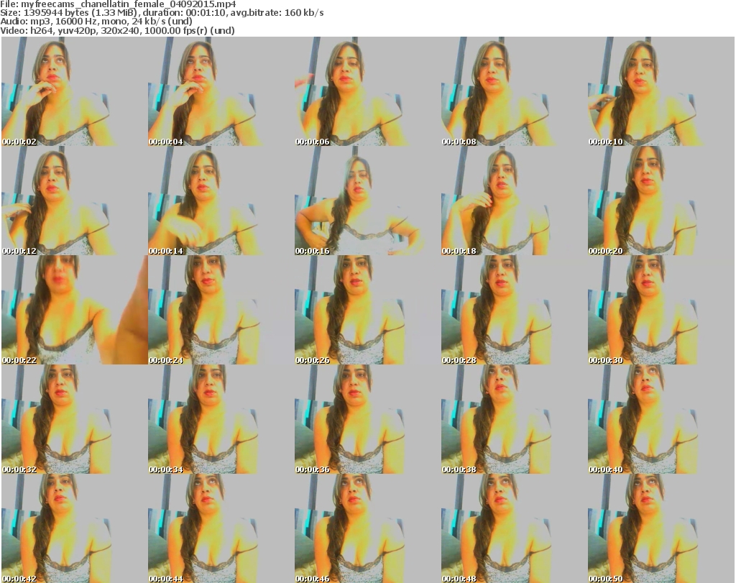The width and height of the screenshot is (736, 583).
Task: Click the Video: h264 info line
Action: (117, 30)
